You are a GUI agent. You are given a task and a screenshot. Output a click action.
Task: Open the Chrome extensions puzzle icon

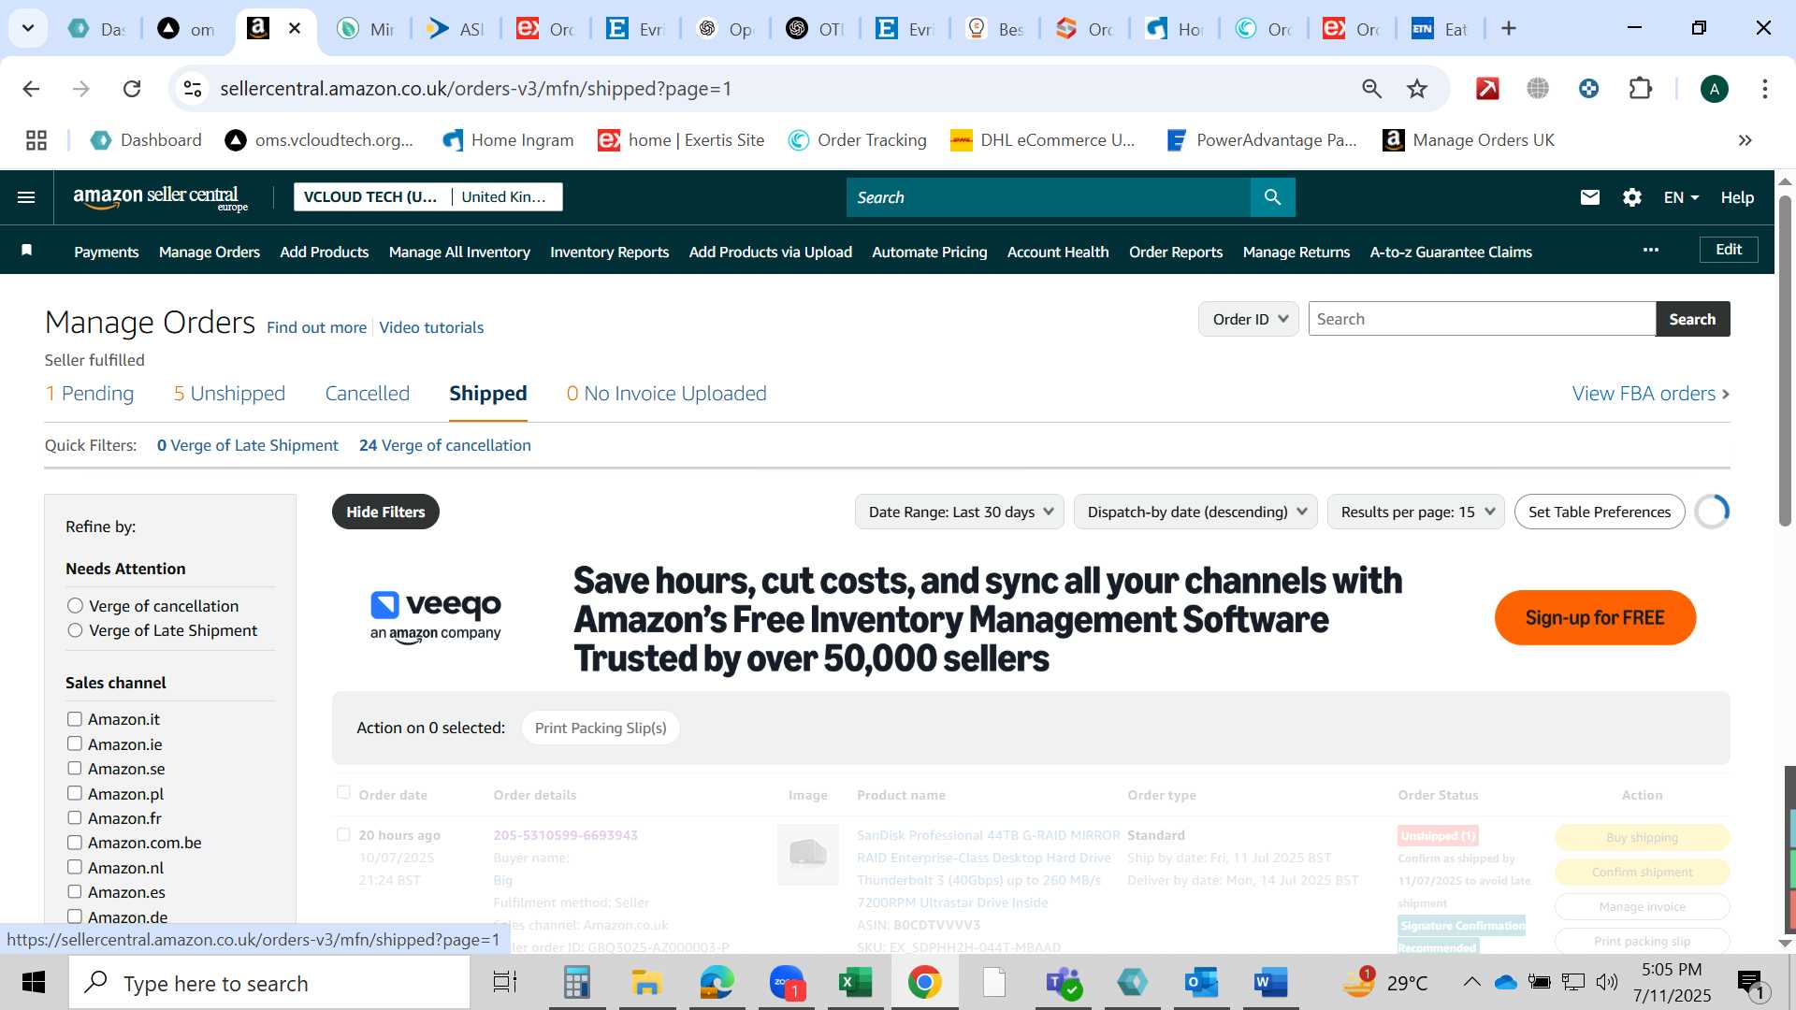[x=1641, y=89]
